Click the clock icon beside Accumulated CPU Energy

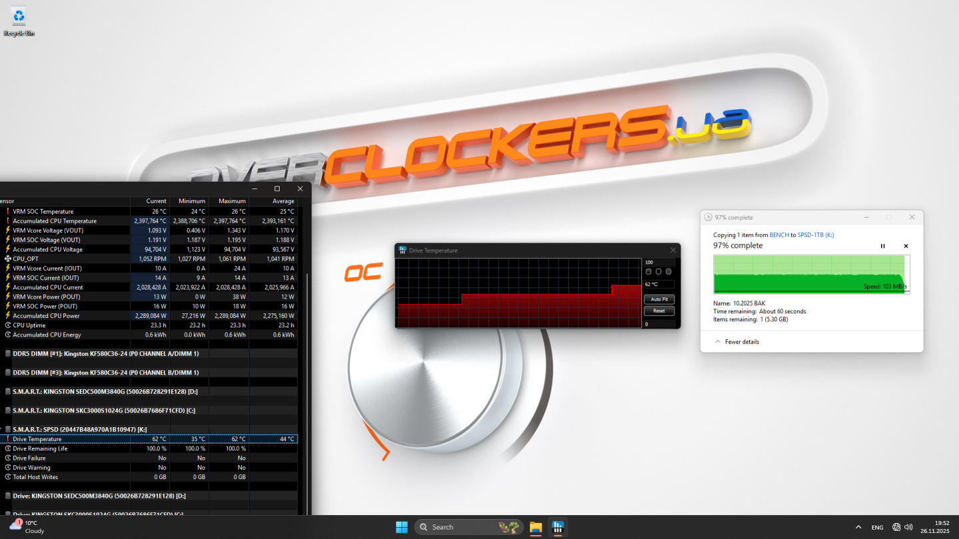tap(8, 335)
